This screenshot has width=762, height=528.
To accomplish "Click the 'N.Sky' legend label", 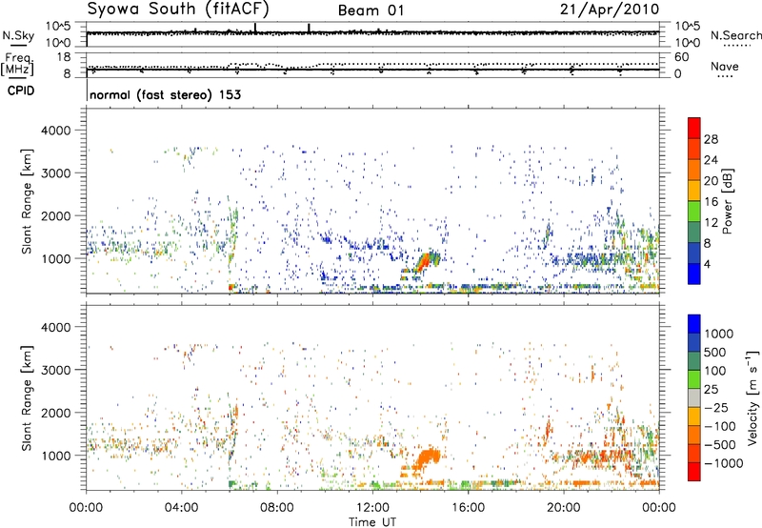I will point(18,35).
